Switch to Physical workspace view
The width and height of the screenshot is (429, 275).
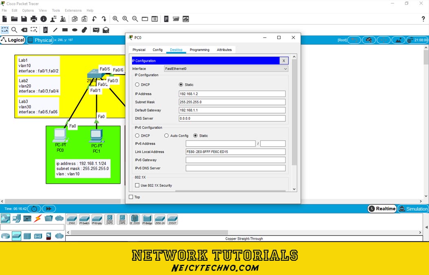(40, 40)
